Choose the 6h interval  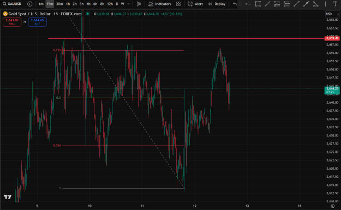[95, 4]
